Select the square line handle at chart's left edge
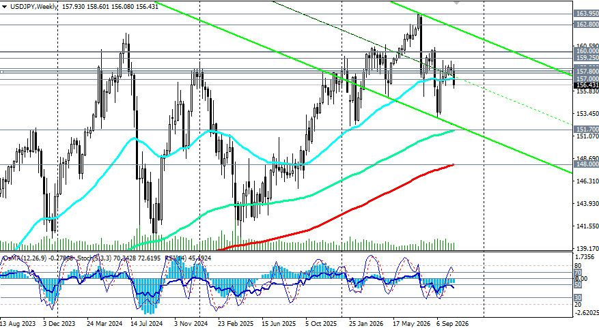599x330 pixels. tap(1, 72)
